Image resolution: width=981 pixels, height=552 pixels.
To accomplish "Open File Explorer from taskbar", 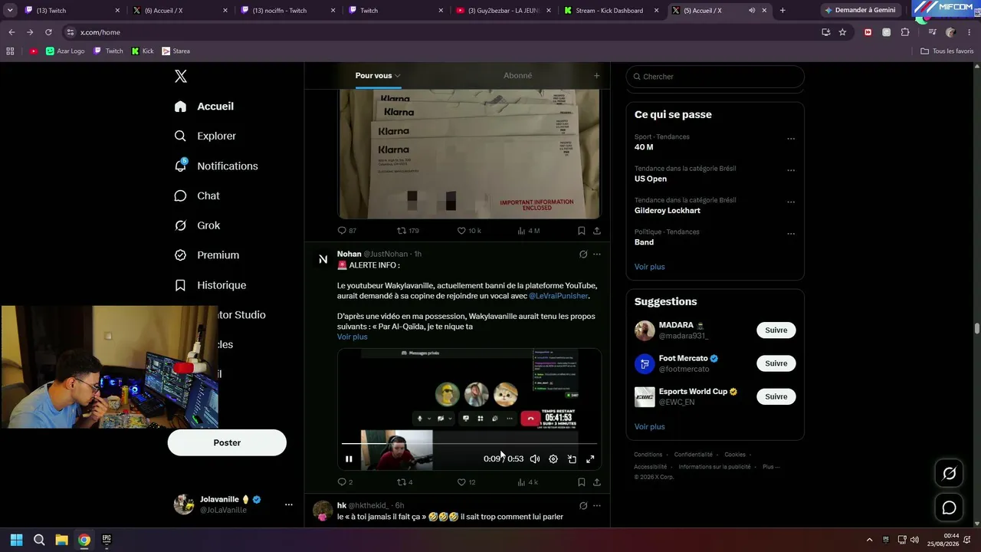I will coord(61,540).
